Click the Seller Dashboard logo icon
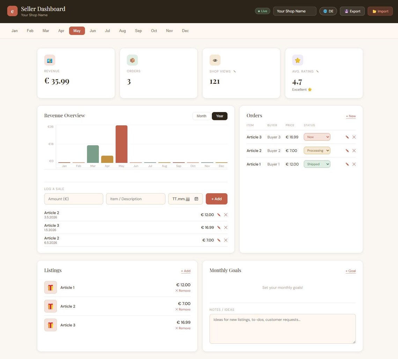Image resolution: width=398 pixels, height=359 pixels. (x=12, y=11)
